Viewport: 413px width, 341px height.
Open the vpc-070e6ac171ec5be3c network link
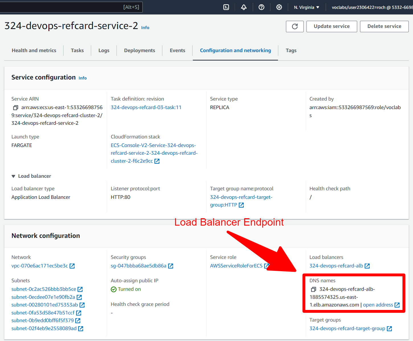[40, 266]
